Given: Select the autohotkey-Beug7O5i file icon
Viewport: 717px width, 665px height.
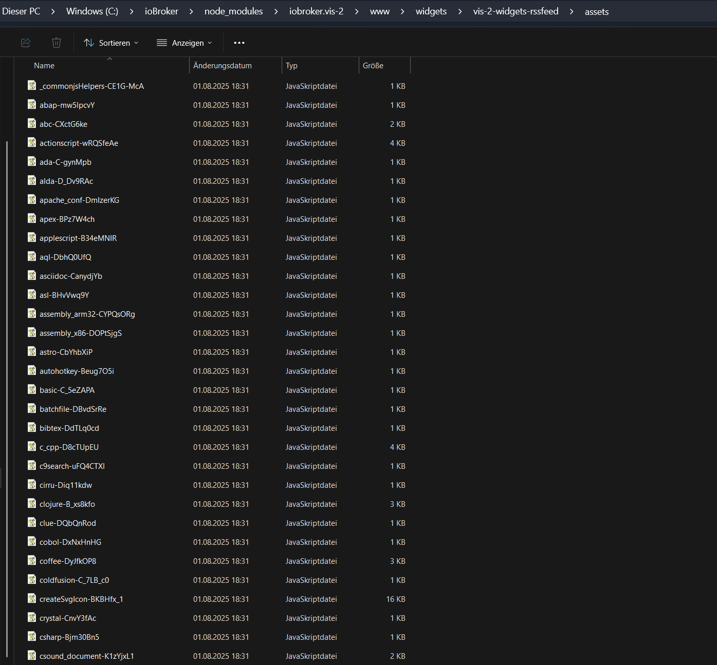Looking at the screenshot, I should click(x=32, y=371).
